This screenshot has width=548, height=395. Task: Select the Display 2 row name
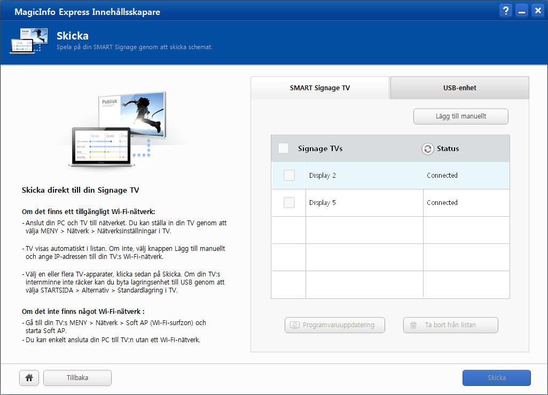point(322,175)
